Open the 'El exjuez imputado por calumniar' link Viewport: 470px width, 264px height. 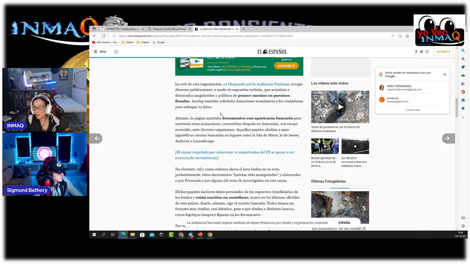pos(235,155)
